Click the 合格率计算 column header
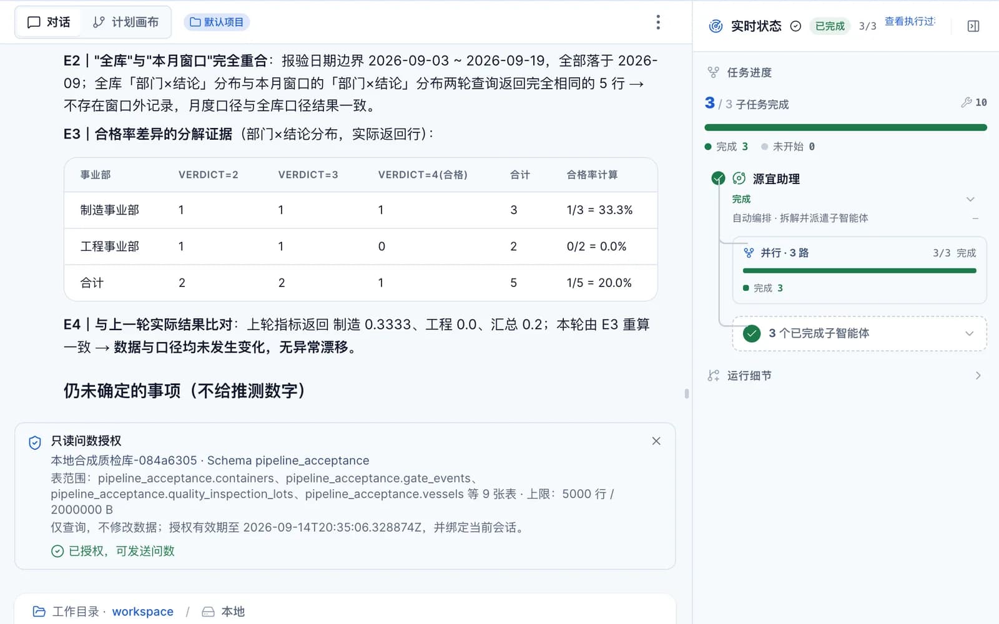This screenshot has height=624, width=999. pos(592,175)
